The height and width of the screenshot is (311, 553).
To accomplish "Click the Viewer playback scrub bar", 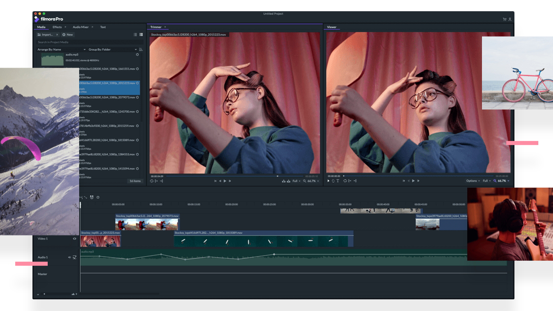I will [x=418, y=176].
